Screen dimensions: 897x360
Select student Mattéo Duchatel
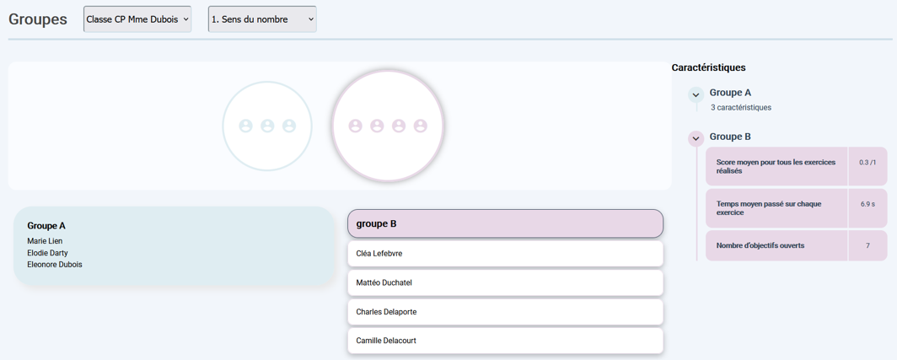[505, 282]
